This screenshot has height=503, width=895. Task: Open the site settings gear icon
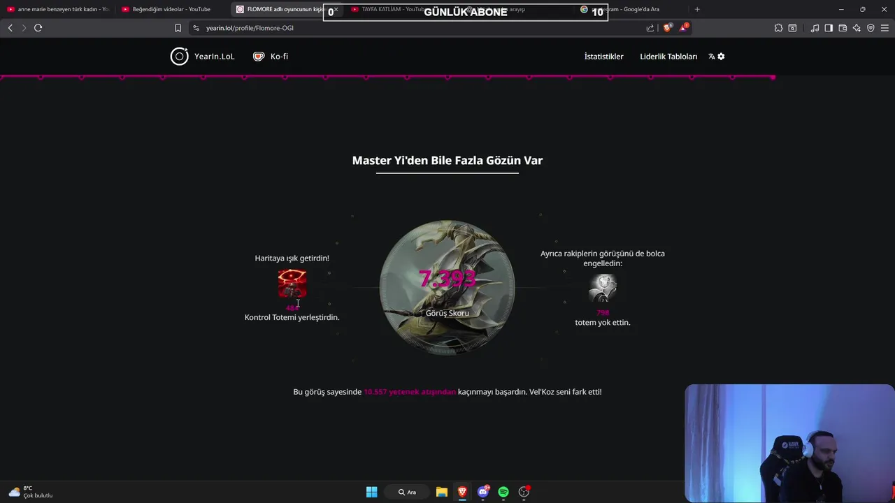coord(721,57)
